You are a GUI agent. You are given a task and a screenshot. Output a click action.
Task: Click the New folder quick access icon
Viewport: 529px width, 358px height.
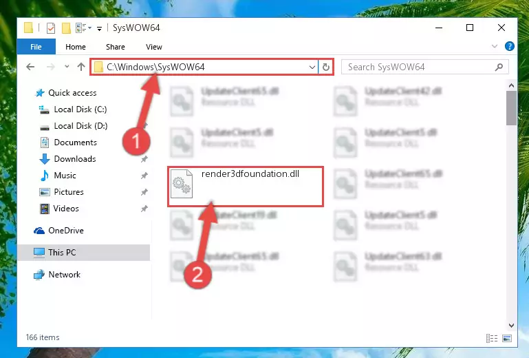pos(66,28)
